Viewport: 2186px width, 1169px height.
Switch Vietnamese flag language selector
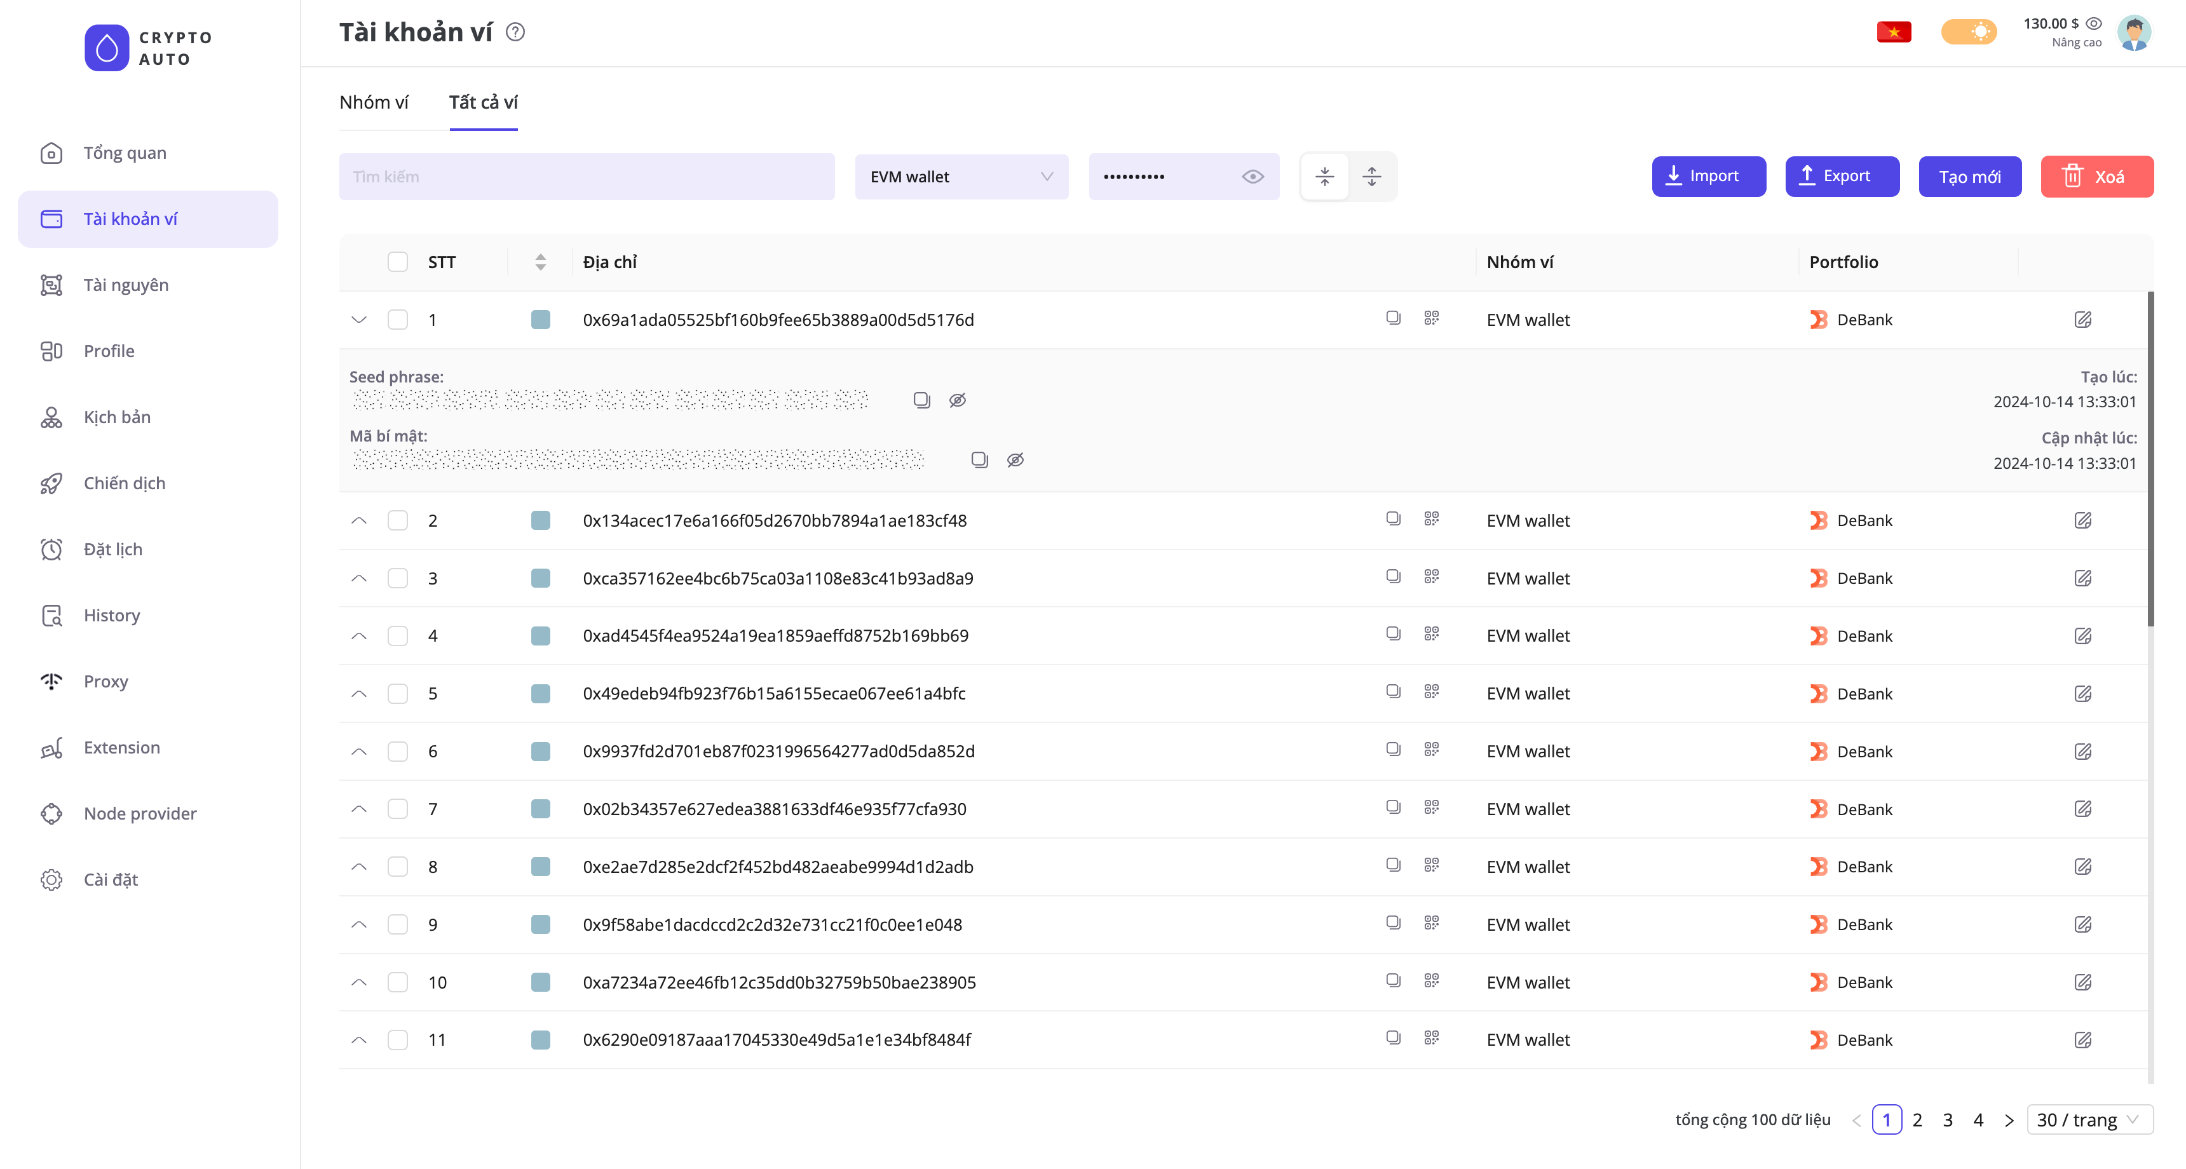tap(1893, 32)
